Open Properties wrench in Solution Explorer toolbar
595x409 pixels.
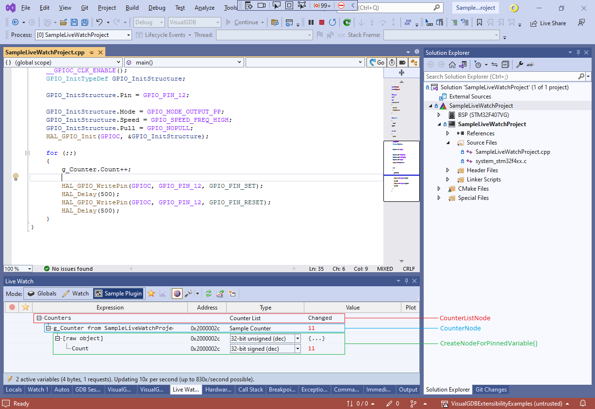[519, 65]
